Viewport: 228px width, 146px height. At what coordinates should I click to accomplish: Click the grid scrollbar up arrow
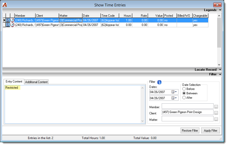219,16
